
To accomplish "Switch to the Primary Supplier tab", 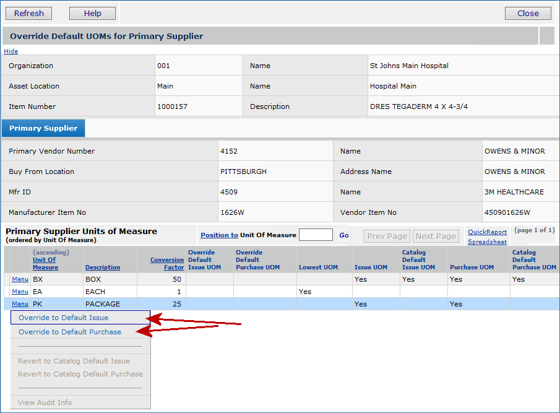I will pyautogui.click(x=43, y=128).
